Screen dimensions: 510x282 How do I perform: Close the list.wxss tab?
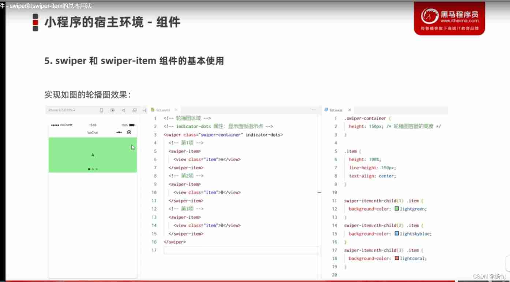[x=349, y=110]
